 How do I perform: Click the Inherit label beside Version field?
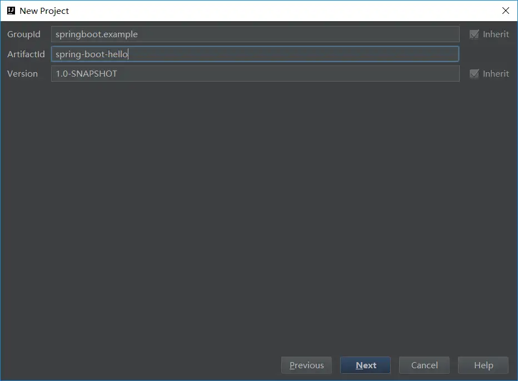coord(495,74)
